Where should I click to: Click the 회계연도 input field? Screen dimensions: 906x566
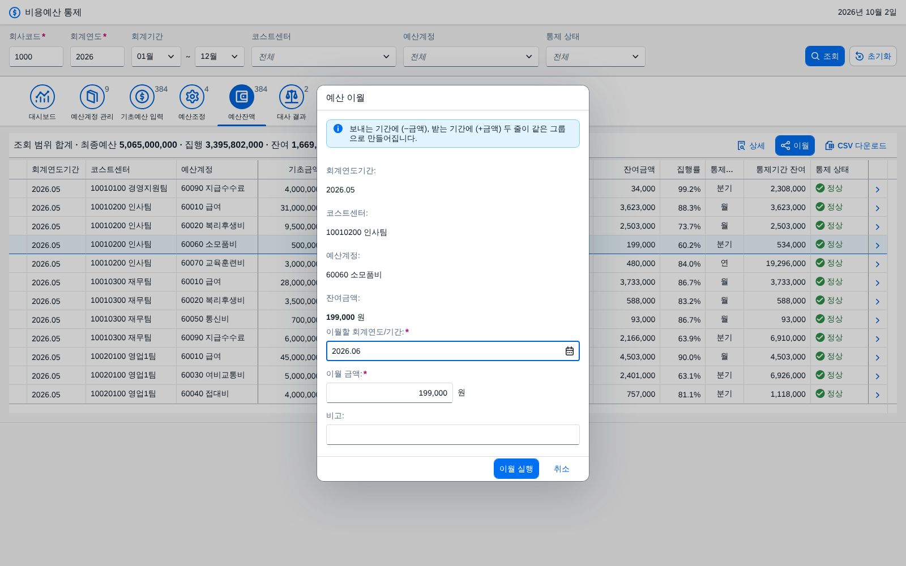click(x=97, y=57)
